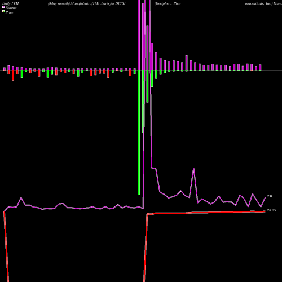Click the Price legend color swatch
This screenshot has height=282, width=282.
pos(3,12)
